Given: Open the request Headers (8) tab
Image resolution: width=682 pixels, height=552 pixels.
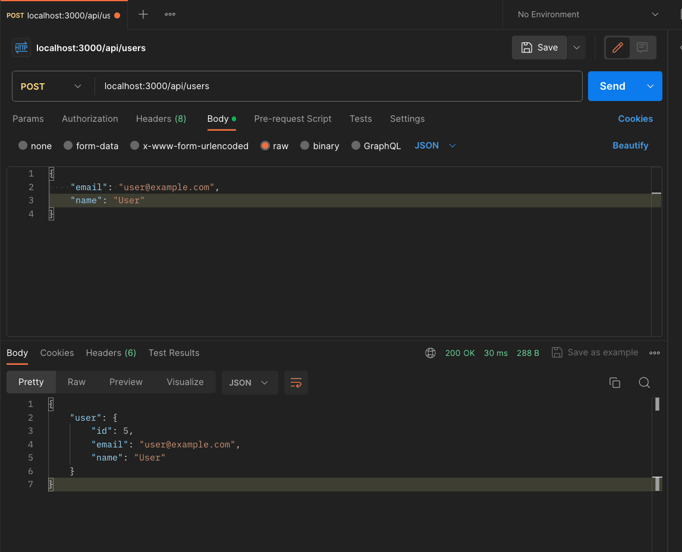Looking at the screenshot, I should pos(161,119).
